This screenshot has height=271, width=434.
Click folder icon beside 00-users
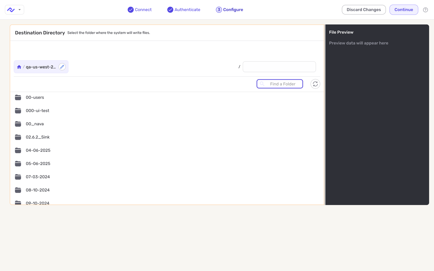(18, 98)
